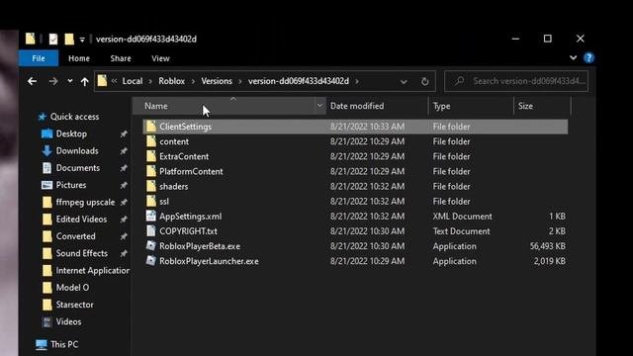
Task: Click the Local breadcrumb segment
Action: click(x=133, y=81)
